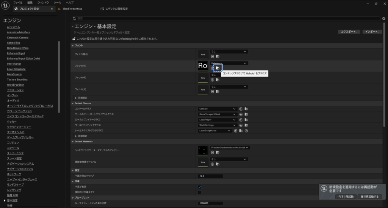
Task: Browse to Console class asset
Action: pos(246,109)
